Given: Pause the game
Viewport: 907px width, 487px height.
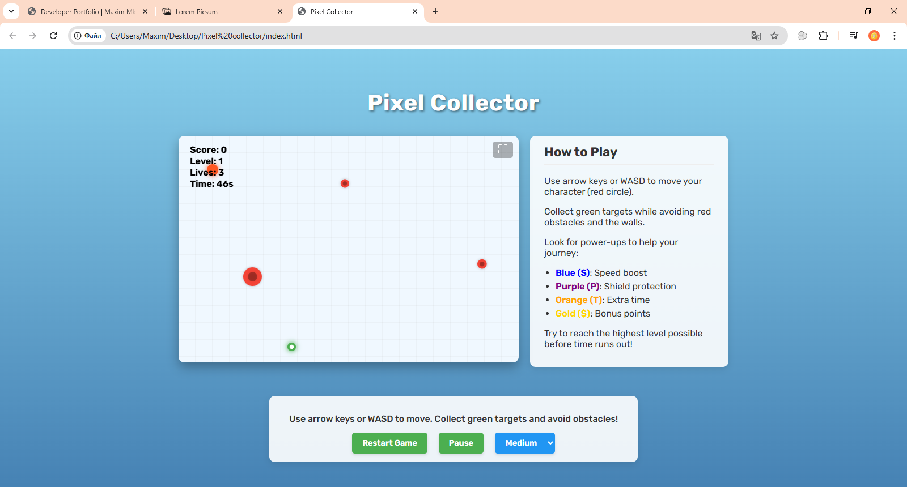Looking at the screenshot, I should (461, 443).
